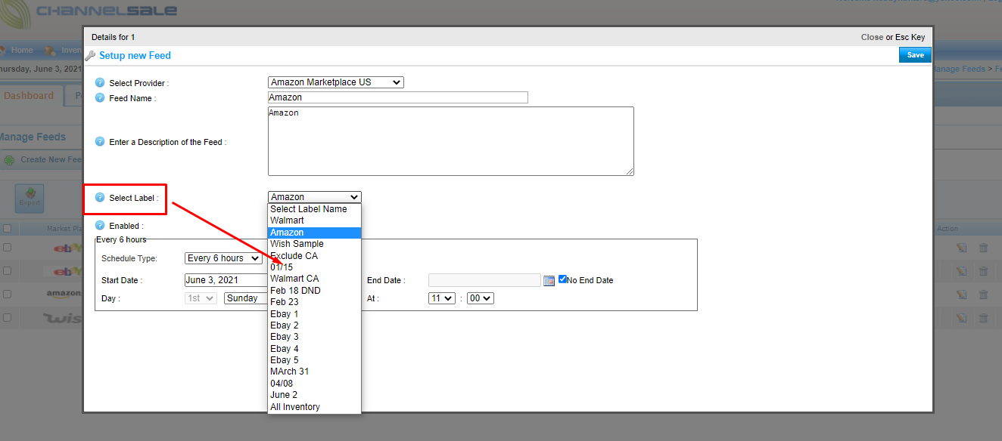Click the trash icon in the Amazon row

pos(983,295)
